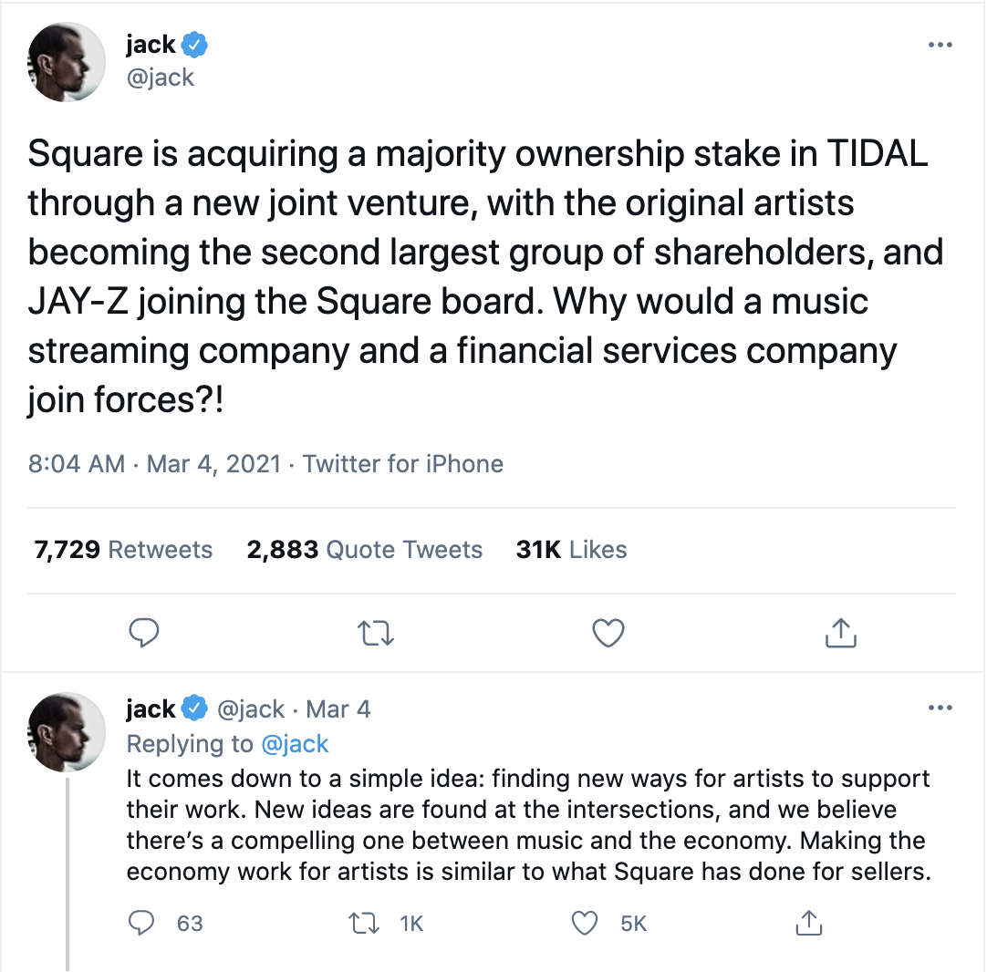View the 7,729 Retweets list
The image size is (987, 972).
coord(123,550)
